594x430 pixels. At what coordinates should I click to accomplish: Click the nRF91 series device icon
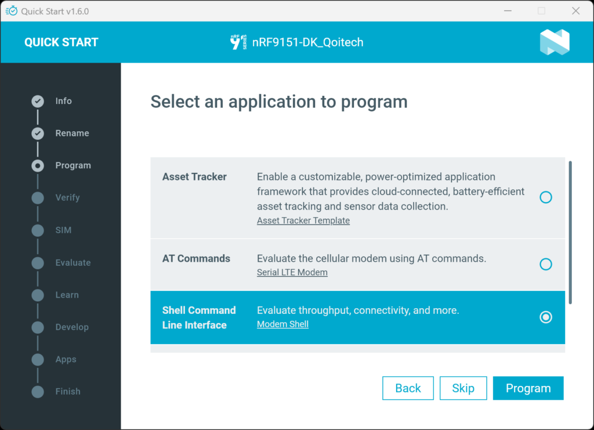coord(238,42)
